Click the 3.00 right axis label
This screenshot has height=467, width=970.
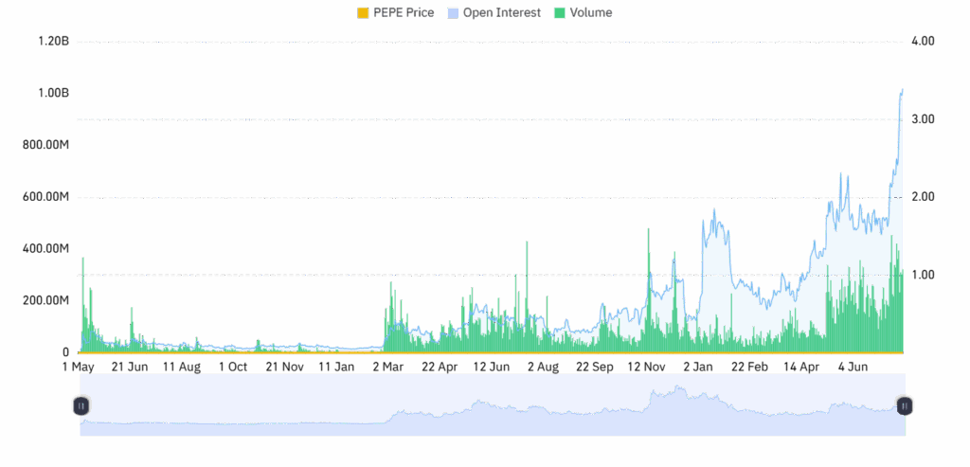tap(923, 119)
